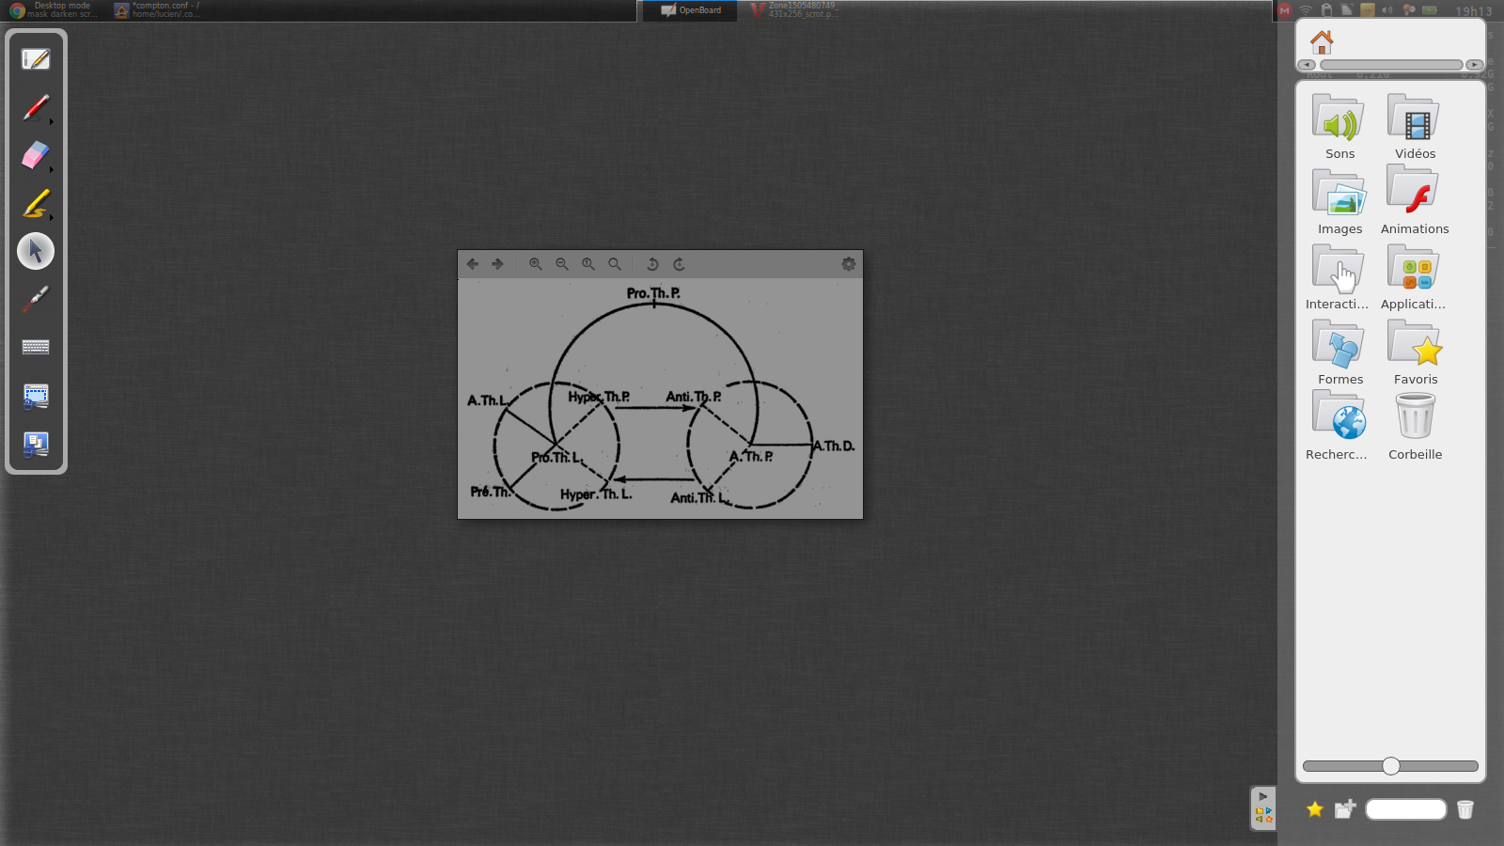Select the OpenBoard taskbar entry
The image size is (1504, 846).
coord(689,10)
